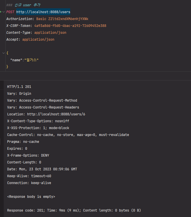Image resolution: width=191 pixels, height=217 pixels.
Task: Click X-Frame-Options: DENY line
Action: 28,155
